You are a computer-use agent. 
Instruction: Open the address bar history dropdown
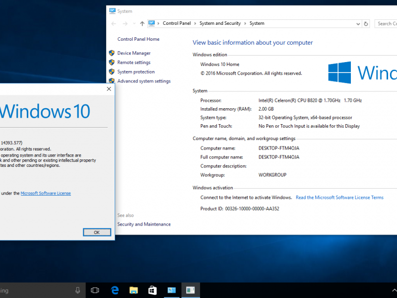pyautogui.click(x=358, y=24)
